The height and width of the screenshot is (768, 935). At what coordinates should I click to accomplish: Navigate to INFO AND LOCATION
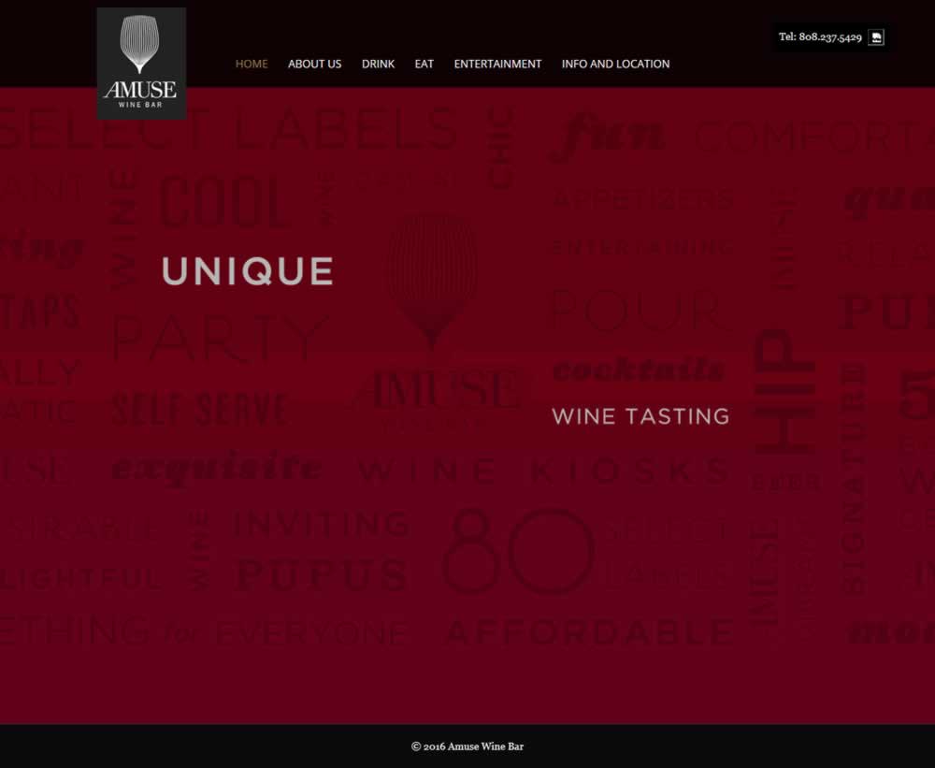[615, 64]
